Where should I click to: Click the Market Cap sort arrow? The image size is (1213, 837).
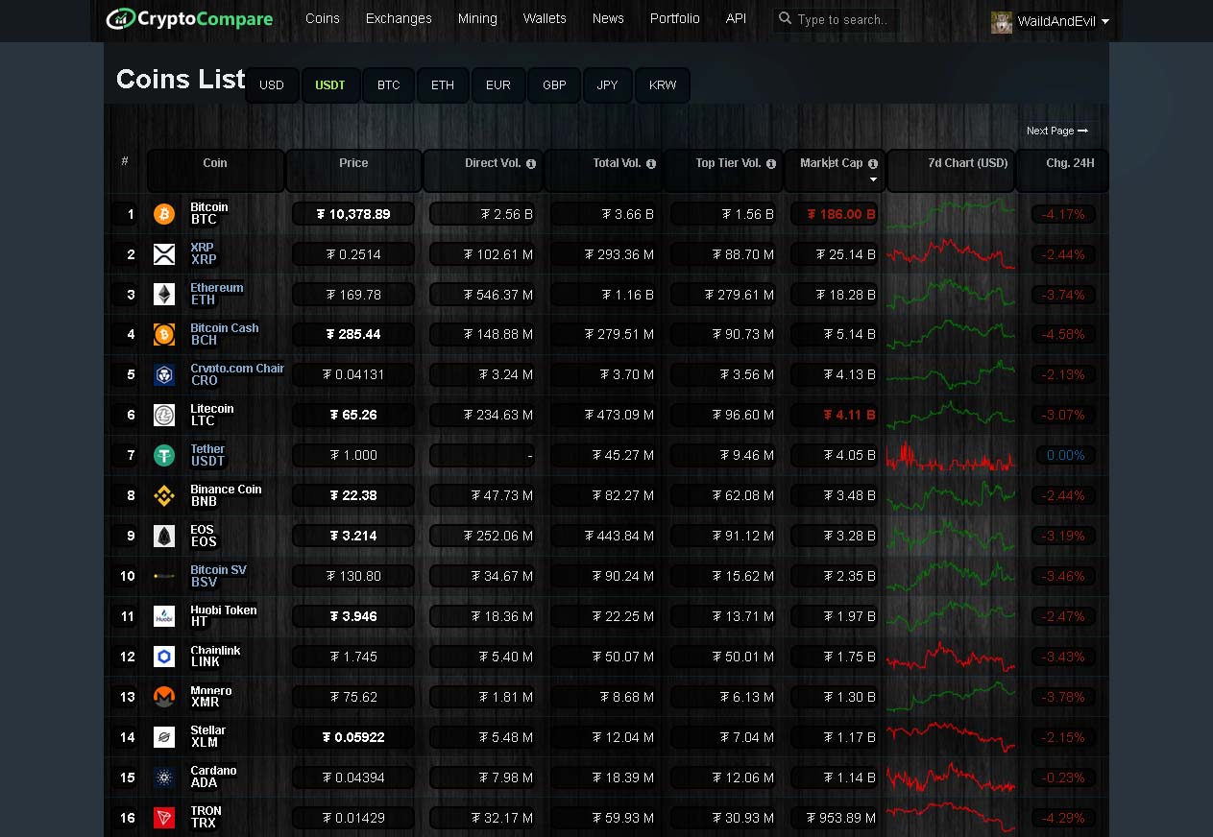click(873, 179)
